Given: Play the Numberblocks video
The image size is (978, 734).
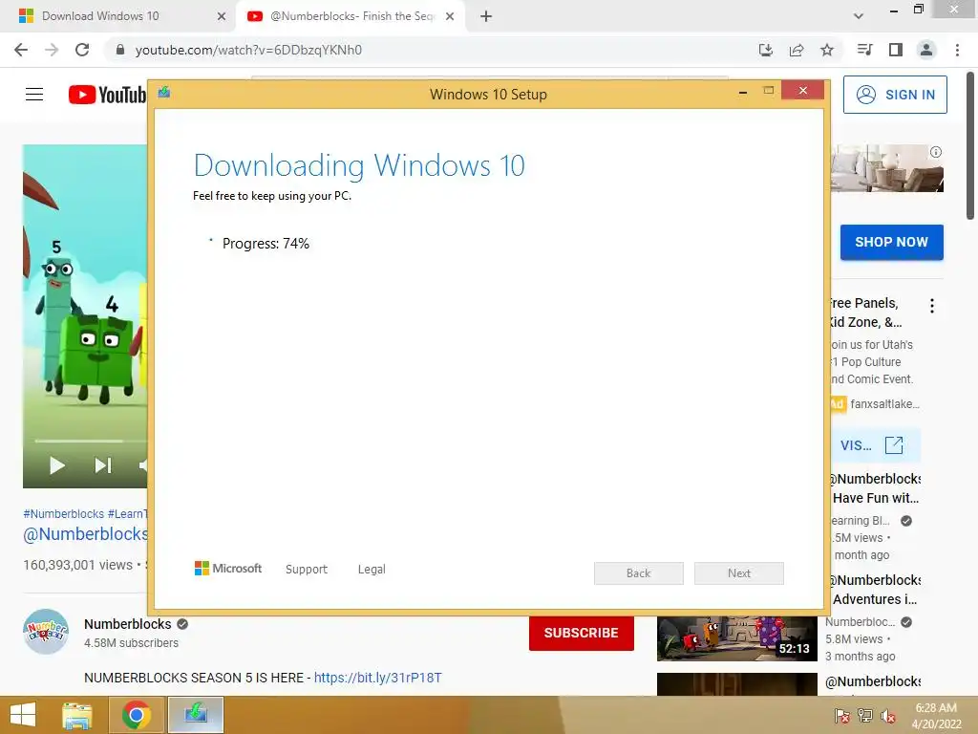Looking at the screenshot, I should point(56,465).
